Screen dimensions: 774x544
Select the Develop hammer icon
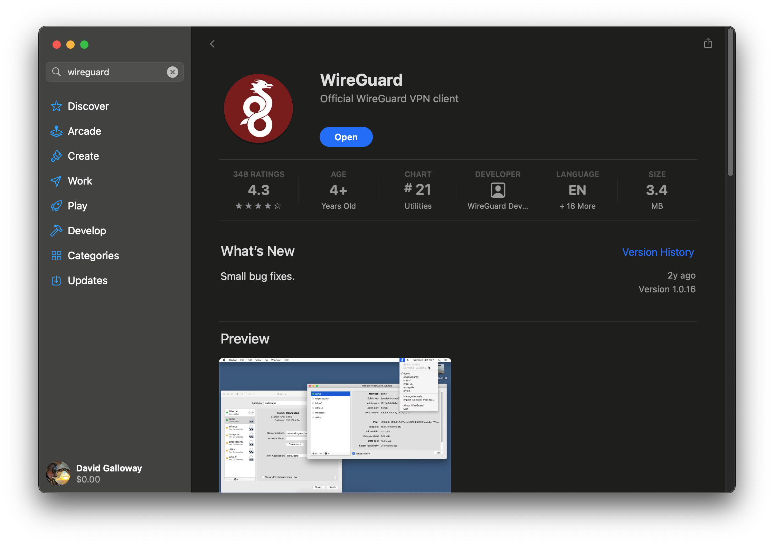(x=56, y=231)
